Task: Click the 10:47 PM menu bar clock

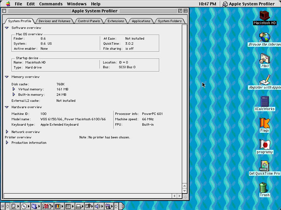Action: tap(207, 4)
